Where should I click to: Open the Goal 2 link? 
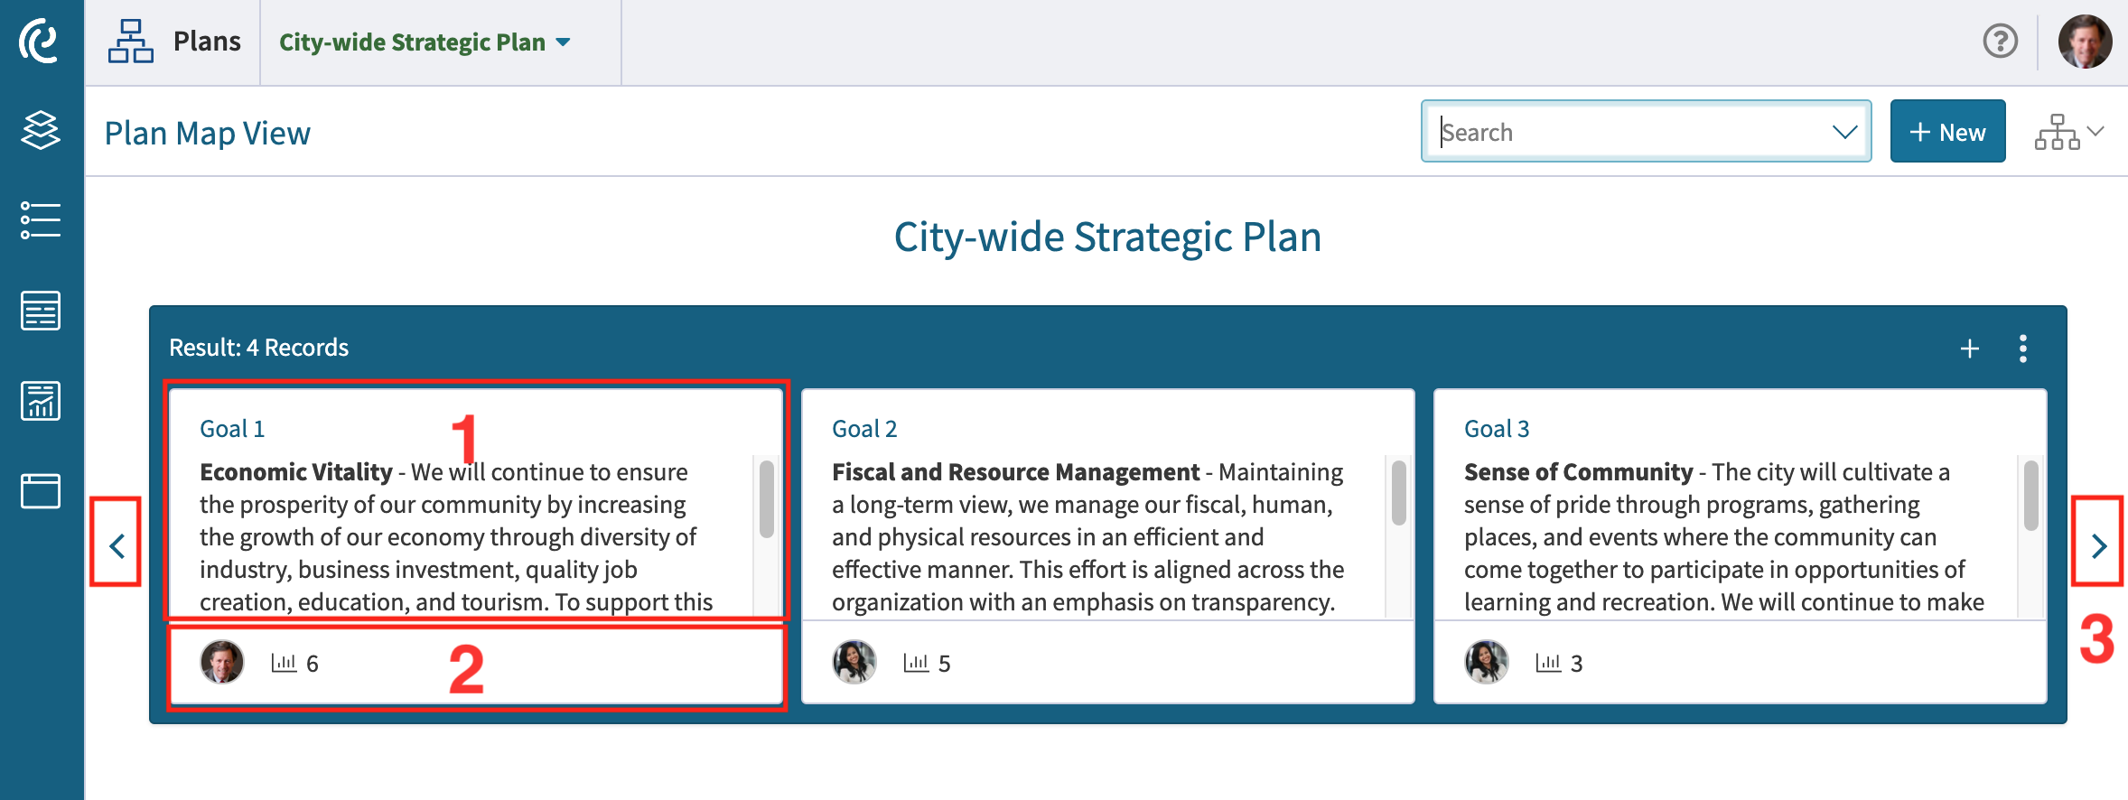(864, 429)
